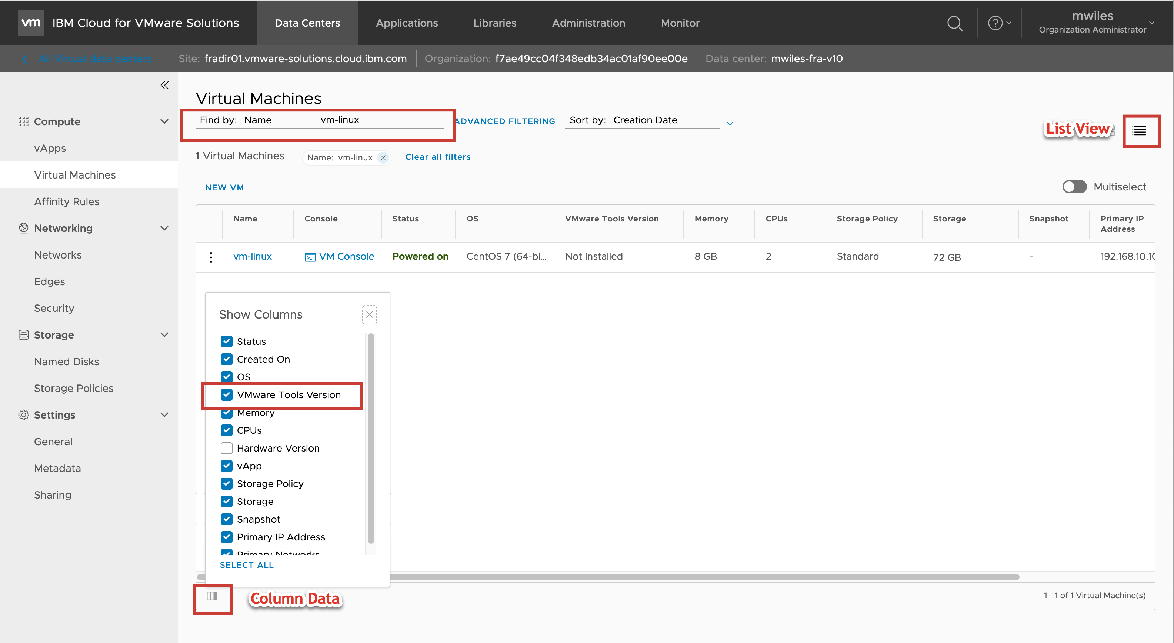1174x643 pixels.
Task: Switch to list view icon
Action: pos(1139,131)
